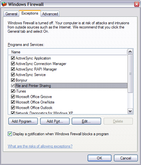The width and height of the screenshot is (141, 165).
Task: Toggle the iTunes exception checkbox
Action: pyautogui.click(x=13, y=91)
